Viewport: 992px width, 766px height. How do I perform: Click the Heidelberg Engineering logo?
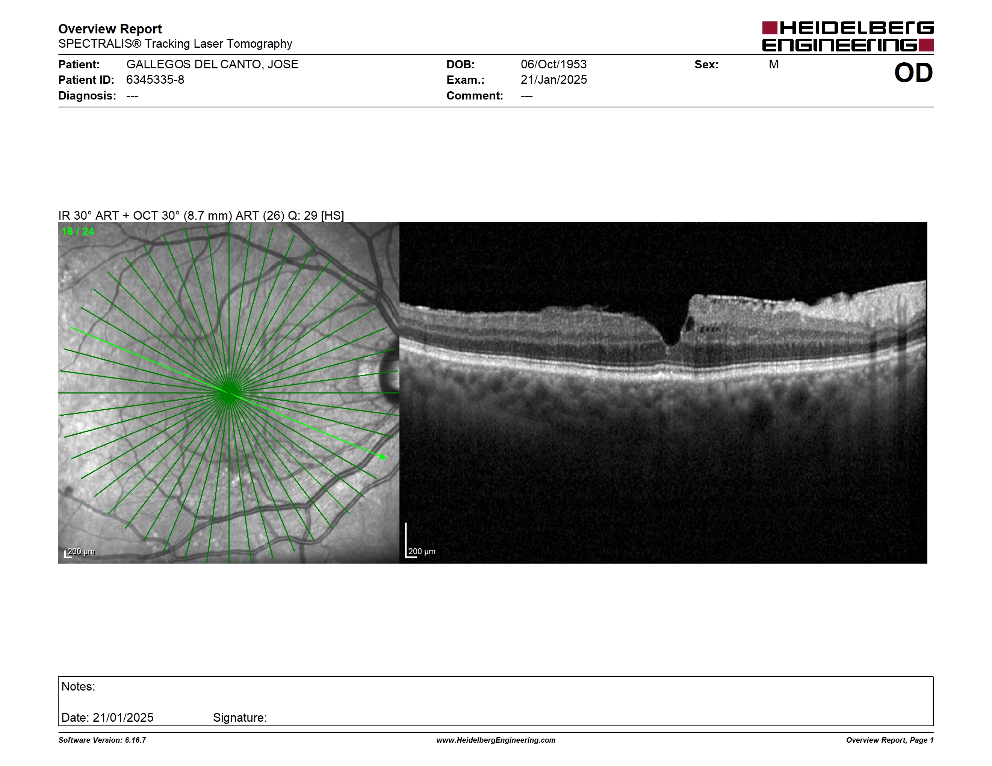tap(848, 36)
